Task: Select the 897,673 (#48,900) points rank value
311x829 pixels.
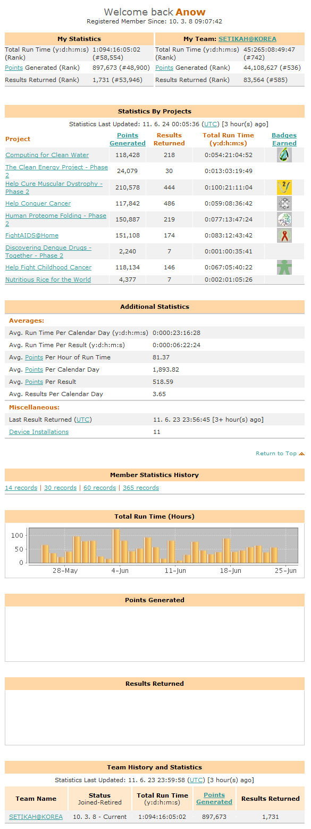Action: point(121,68)
